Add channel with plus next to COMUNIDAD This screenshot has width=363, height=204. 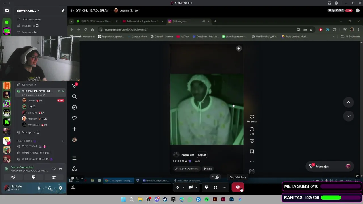coord(63,141)
